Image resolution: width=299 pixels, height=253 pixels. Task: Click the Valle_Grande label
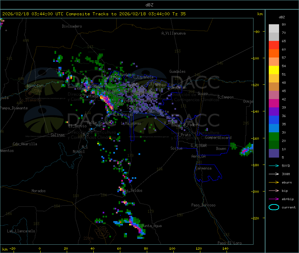[99, 123]
